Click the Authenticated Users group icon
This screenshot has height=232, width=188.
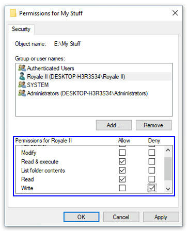(x=22, y=68)
